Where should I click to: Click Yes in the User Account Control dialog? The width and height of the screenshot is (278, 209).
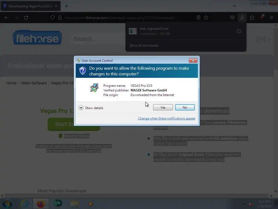click(x=163, y=107)
